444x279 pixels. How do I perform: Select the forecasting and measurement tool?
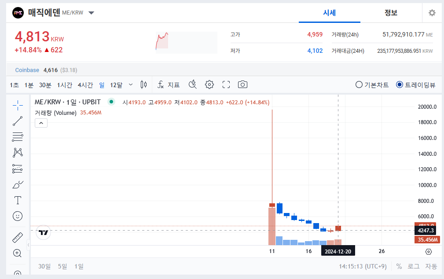(18, 169)
